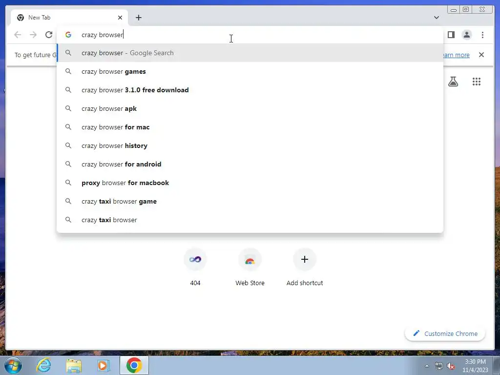Viewport: 500px width, 375px height.
Task: Open the taskbar clock 3:30 PM
Action: 475,366
